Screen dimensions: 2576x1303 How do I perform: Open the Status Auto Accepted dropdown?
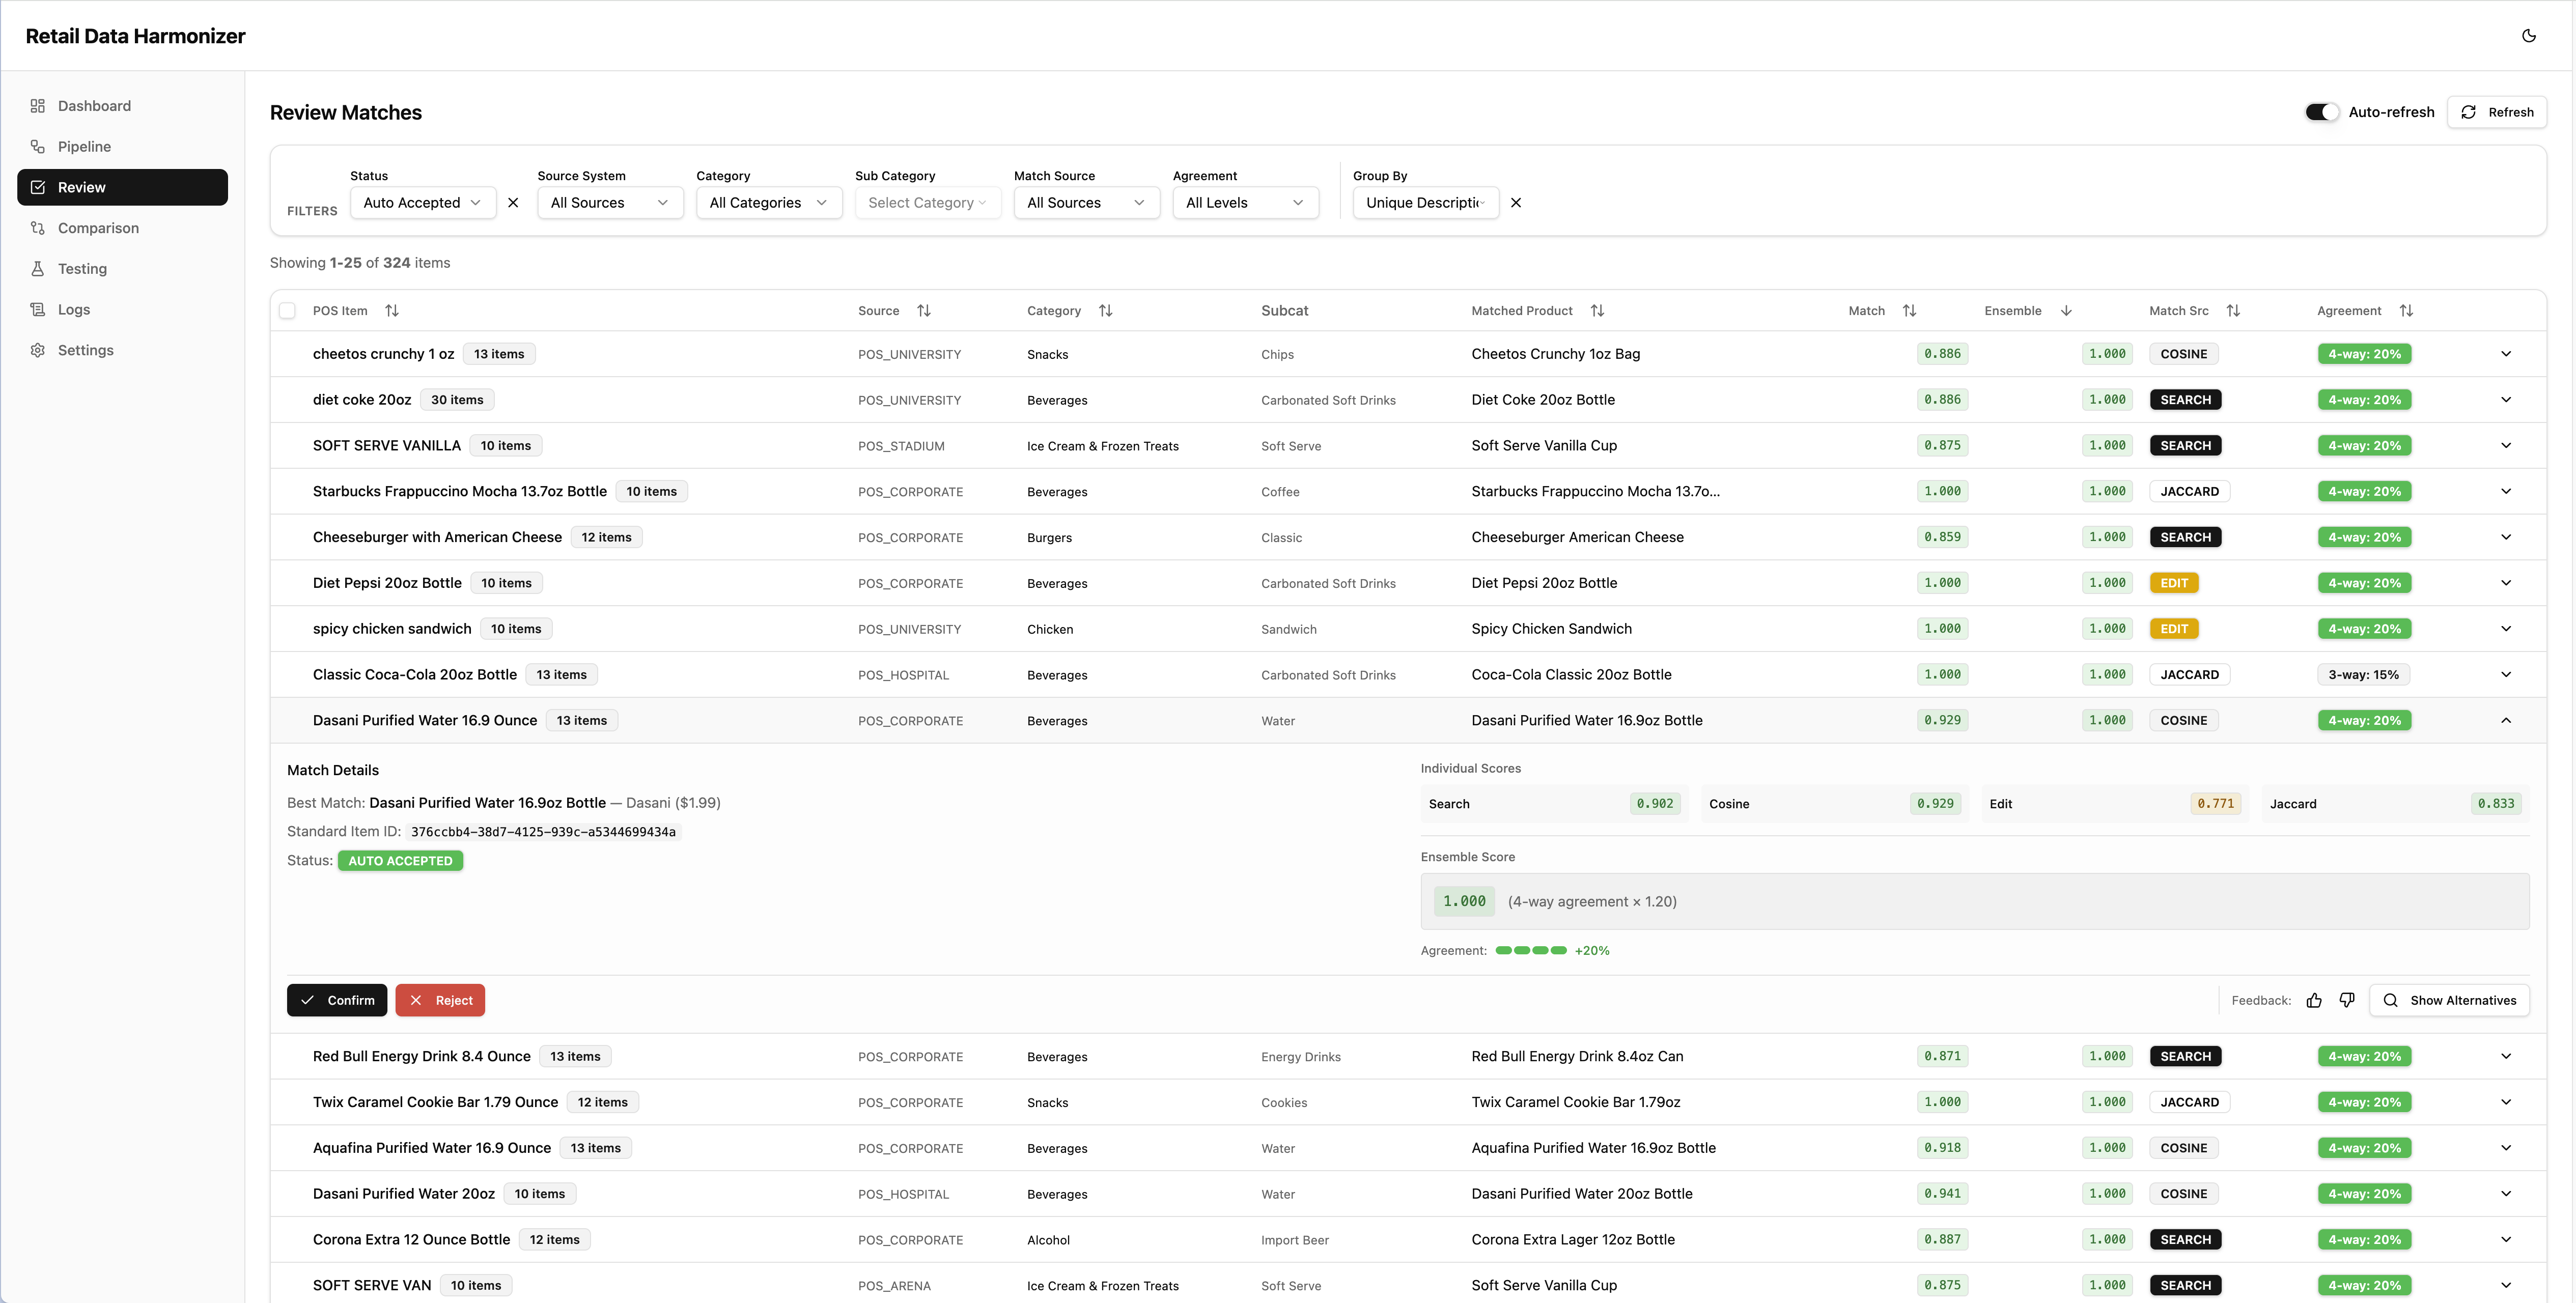423,202
